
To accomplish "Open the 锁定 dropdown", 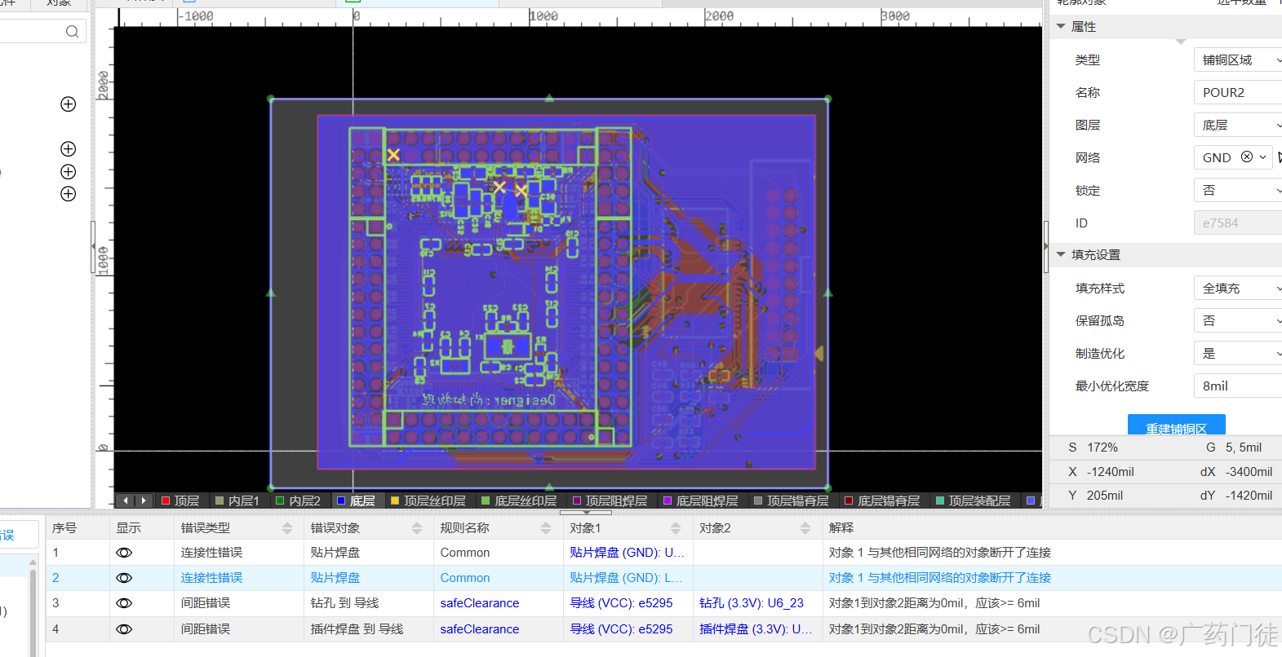I will [x=1238, y=190].
